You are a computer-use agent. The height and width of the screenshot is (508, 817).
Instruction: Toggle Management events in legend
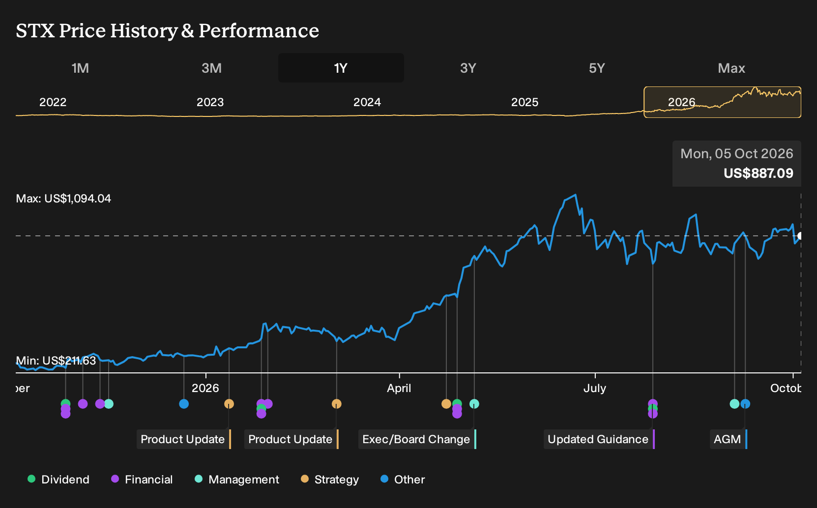(237, 480)
